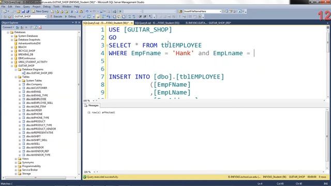Image resolution: width=331 pixels, height=186 pixels.
Task: Click the Undo icon
Action: (x=87, y=11)
